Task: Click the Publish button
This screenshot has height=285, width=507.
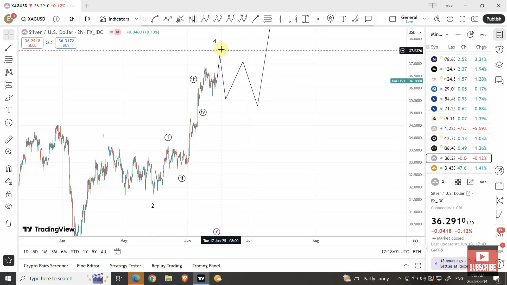Action: 494,19
